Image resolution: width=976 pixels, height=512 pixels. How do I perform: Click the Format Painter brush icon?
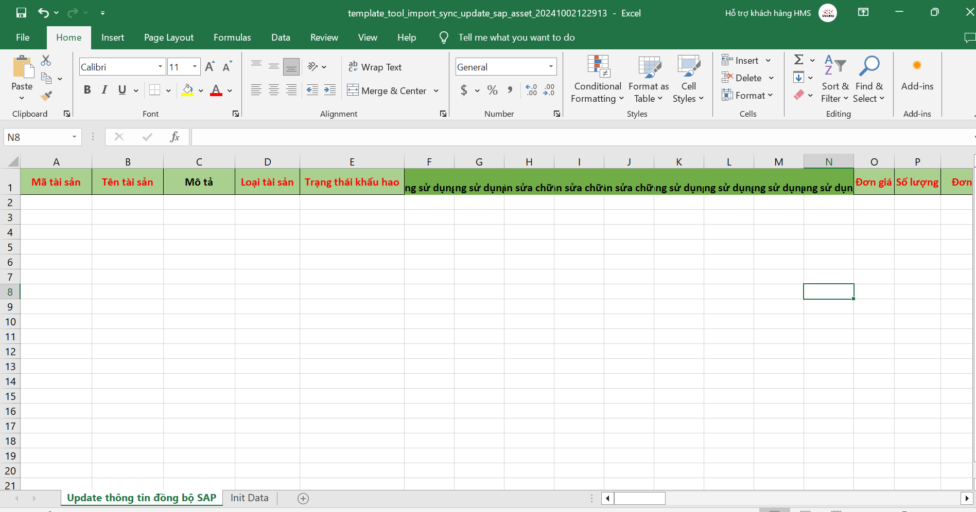tap(46, 96)
